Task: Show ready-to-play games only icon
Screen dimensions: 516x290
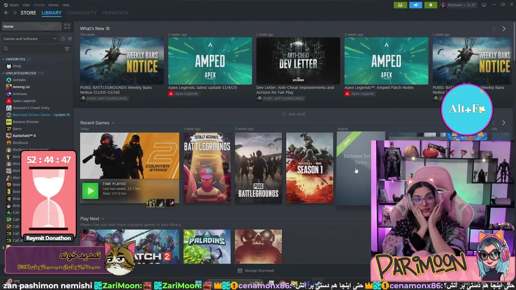Action: pos(70,39)
